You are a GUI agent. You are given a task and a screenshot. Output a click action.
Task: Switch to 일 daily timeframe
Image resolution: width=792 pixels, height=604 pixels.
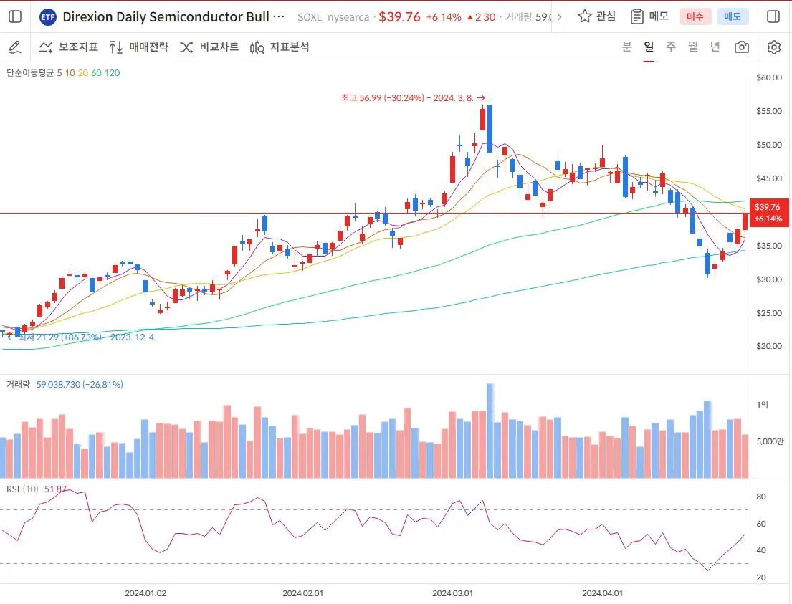click(649, 47)
